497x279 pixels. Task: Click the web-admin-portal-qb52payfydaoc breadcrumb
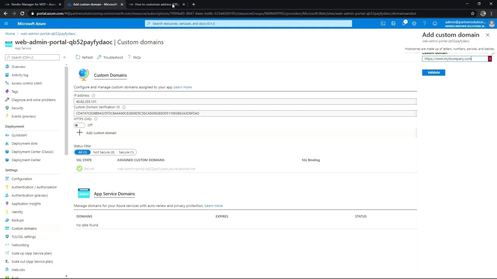48,34
